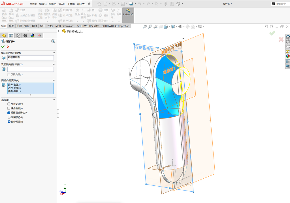Select 边界-曲面27 in the bodies list
Viewport: 290px width, 203px height.
14,85
